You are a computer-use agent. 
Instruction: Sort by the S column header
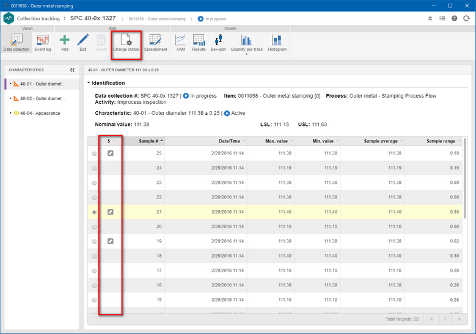tap(111, 141)
